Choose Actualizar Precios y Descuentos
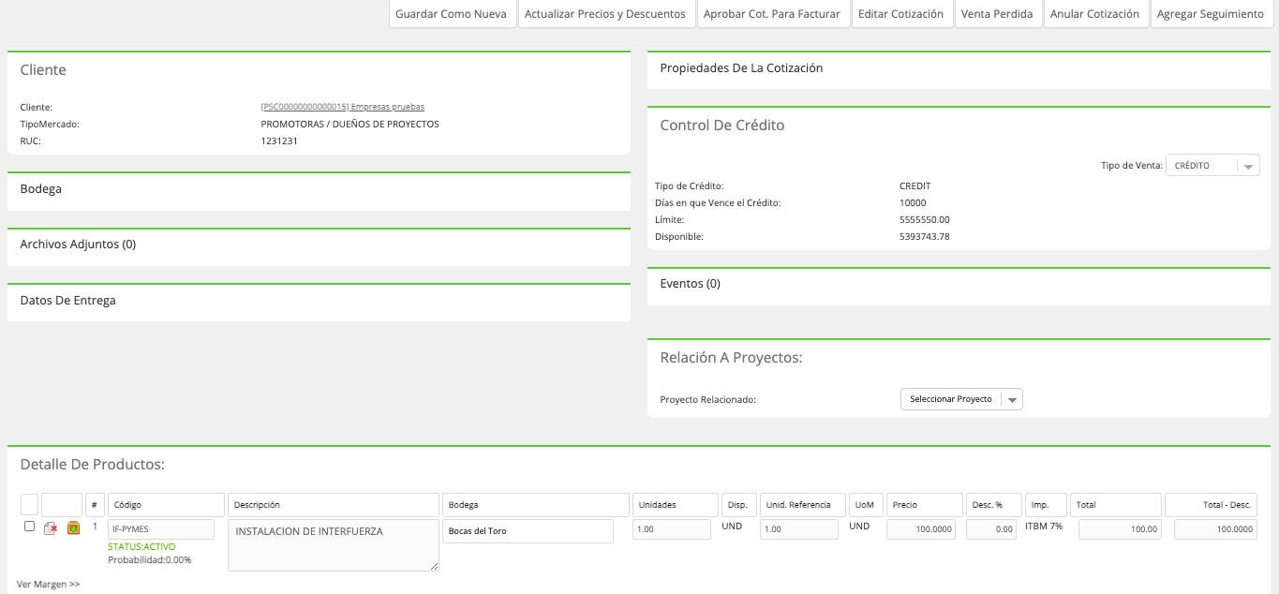1279x594 pixels. [605, 14]
